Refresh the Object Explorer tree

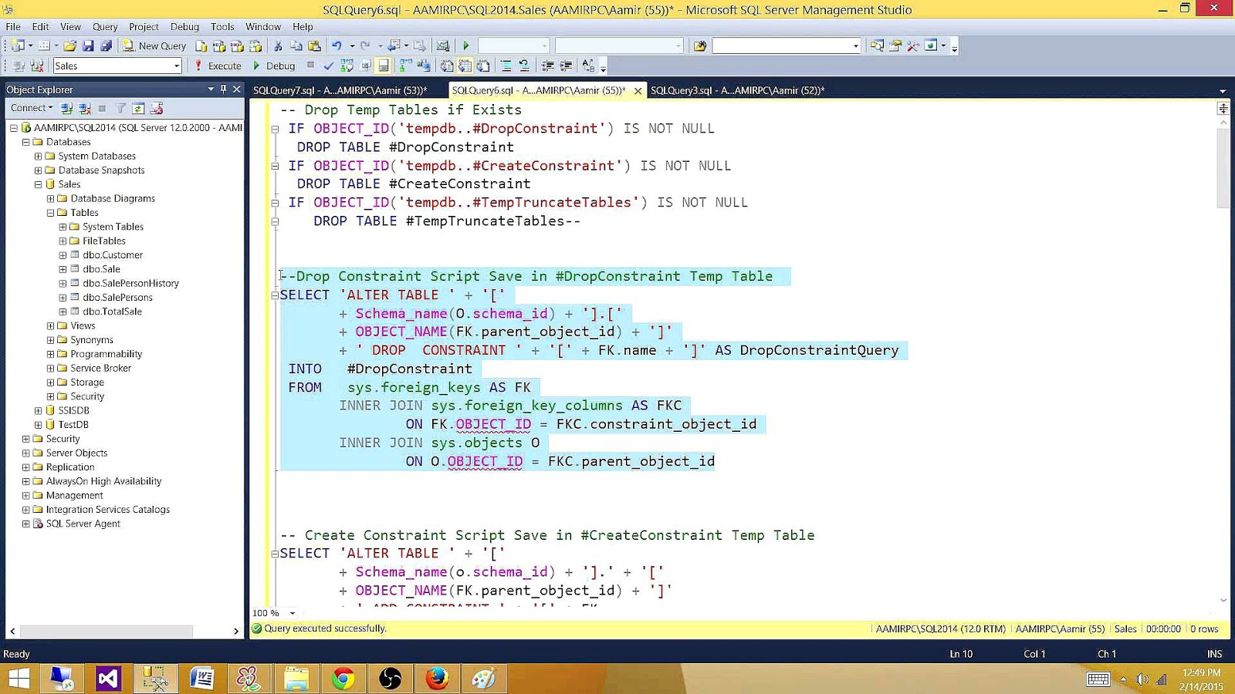click(x=139, y=108)
